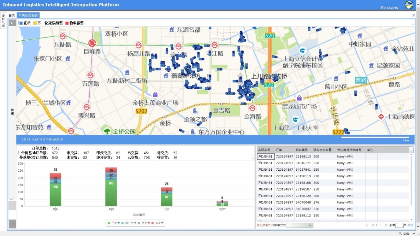Click the play arrow button beside the legend
This screenshot has height=236, width=420.
12,23
